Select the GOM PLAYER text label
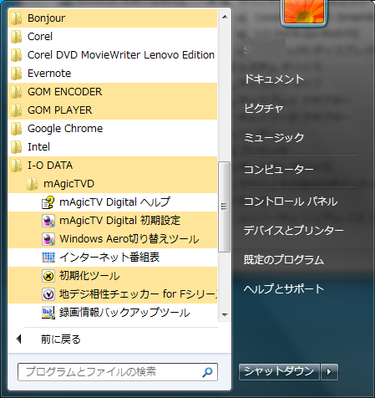Image resolution: width=375 pixels, height=398 pixels. [60, 110]
